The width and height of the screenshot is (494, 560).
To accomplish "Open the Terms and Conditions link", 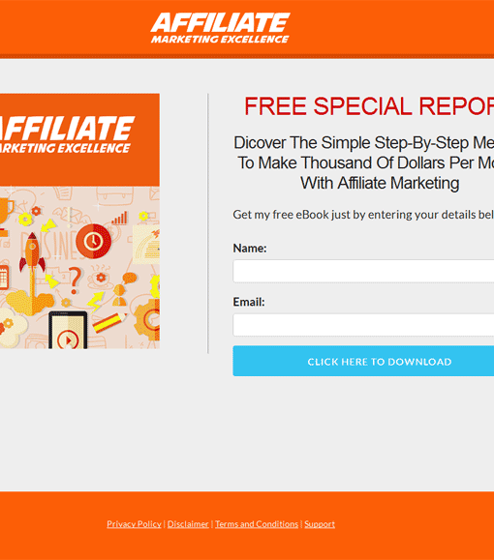I will (257, 524).
